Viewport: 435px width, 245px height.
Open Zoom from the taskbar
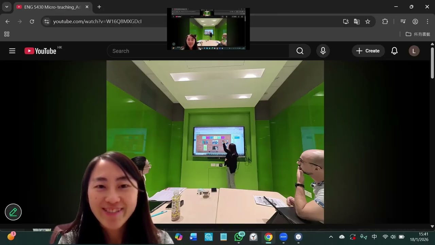[x=283, y=237]
